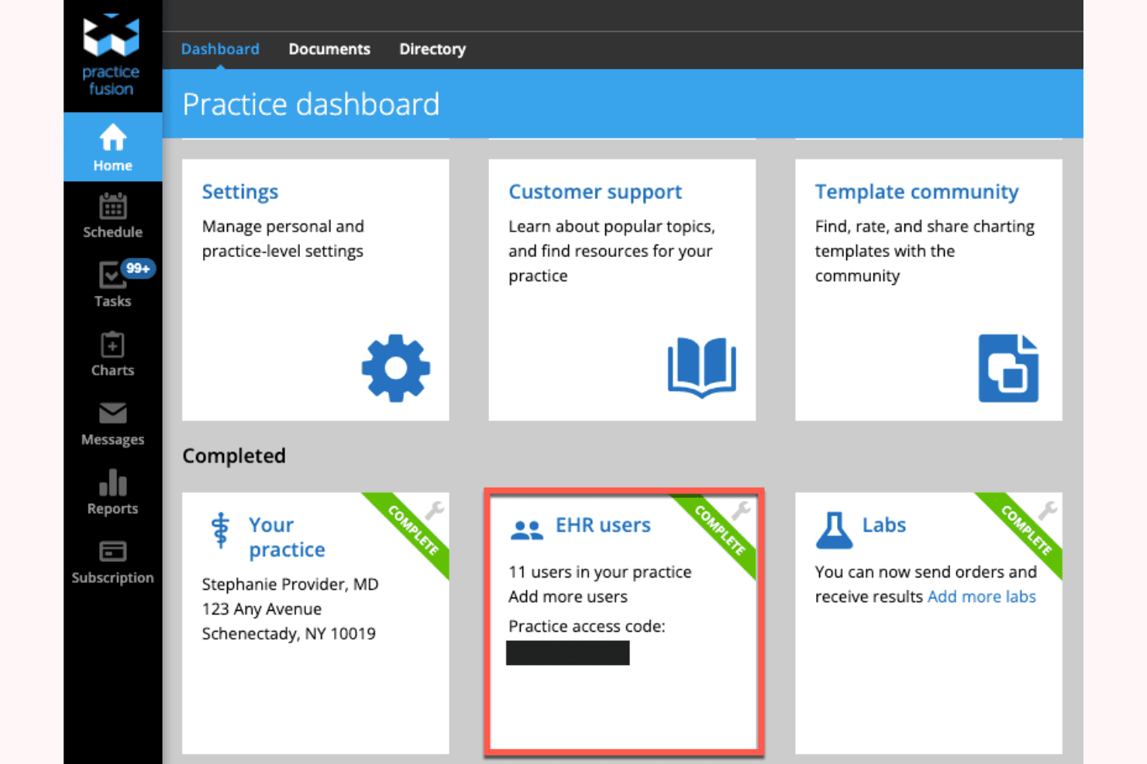Click 'Schenectady, NY 10019' text

coord(289,634)
